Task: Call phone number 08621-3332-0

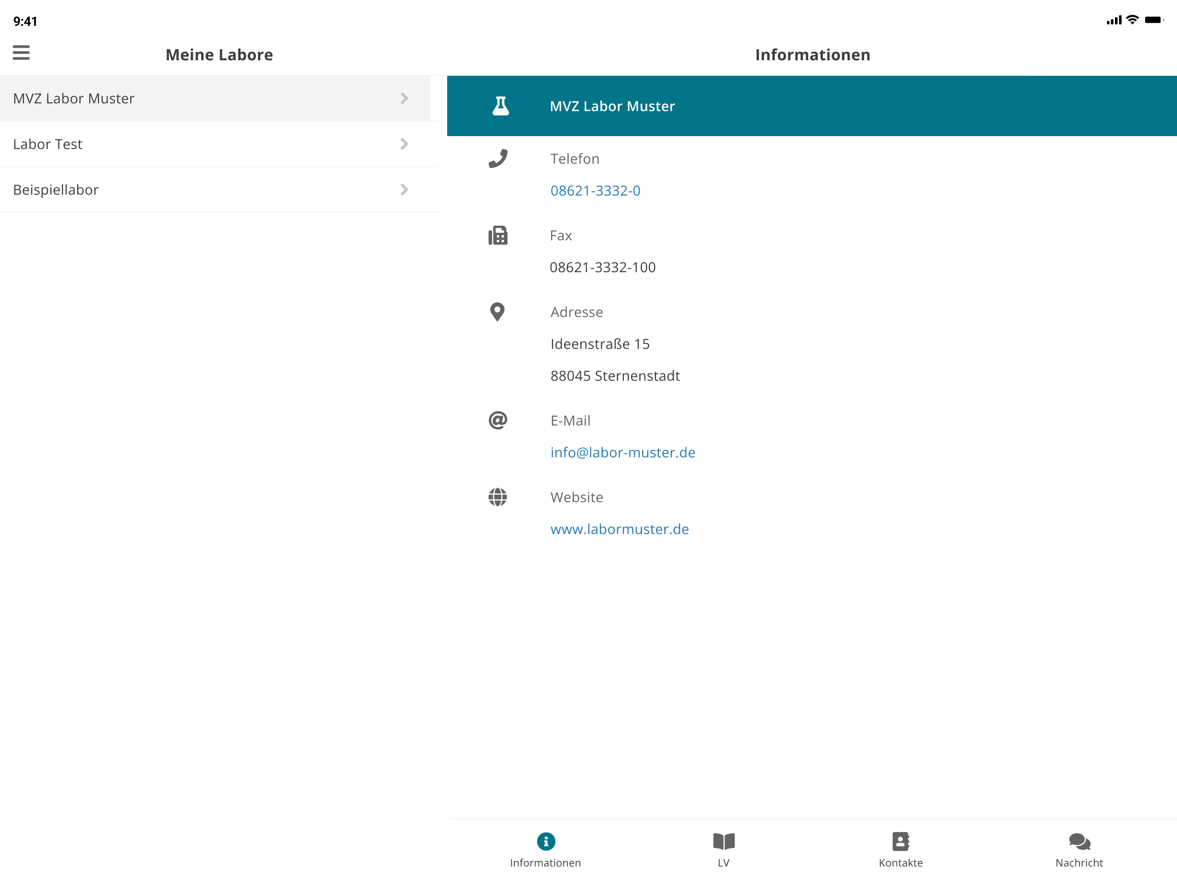Action: pos(595,190)
